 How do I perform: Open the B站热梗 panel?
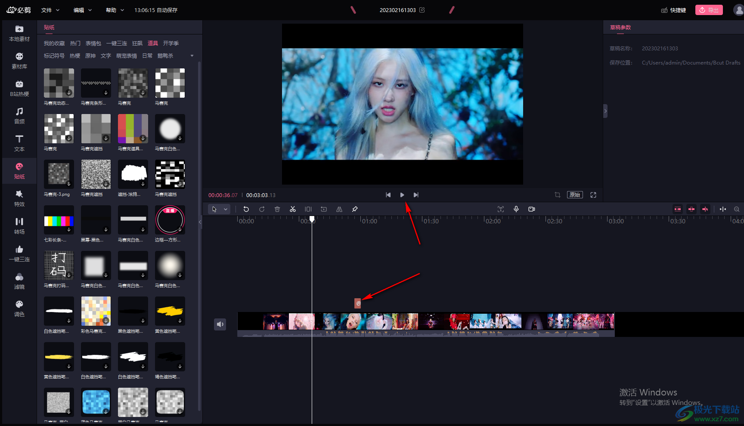[19, 88]
